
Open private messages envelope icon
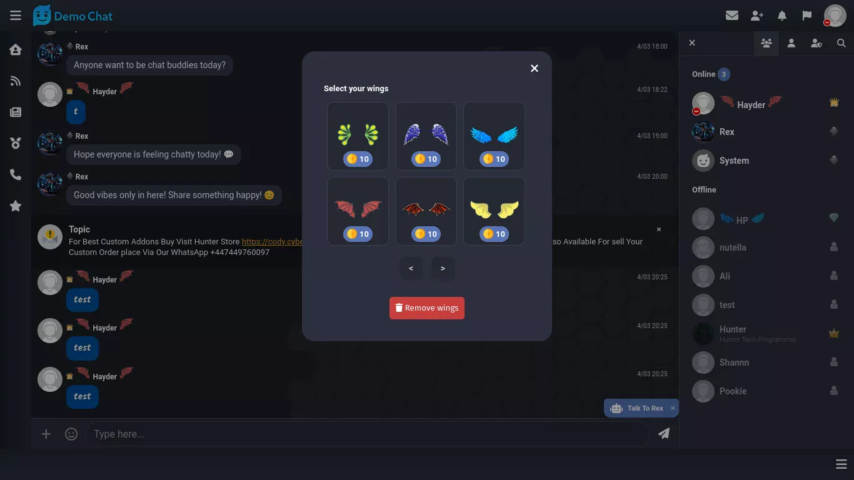[x=732, y=16]
